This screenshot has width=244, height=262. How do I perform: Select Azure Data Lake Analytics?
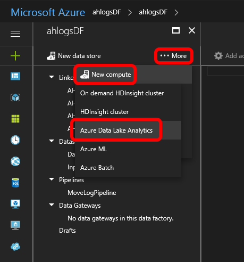pyautogui.click(x=128, y=130)
